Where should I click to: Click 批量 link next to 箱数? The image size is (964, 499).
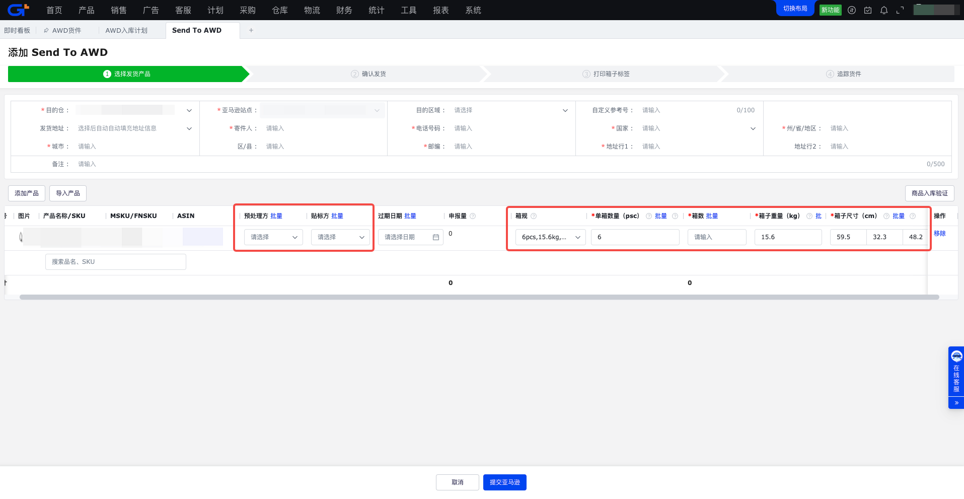712,216
